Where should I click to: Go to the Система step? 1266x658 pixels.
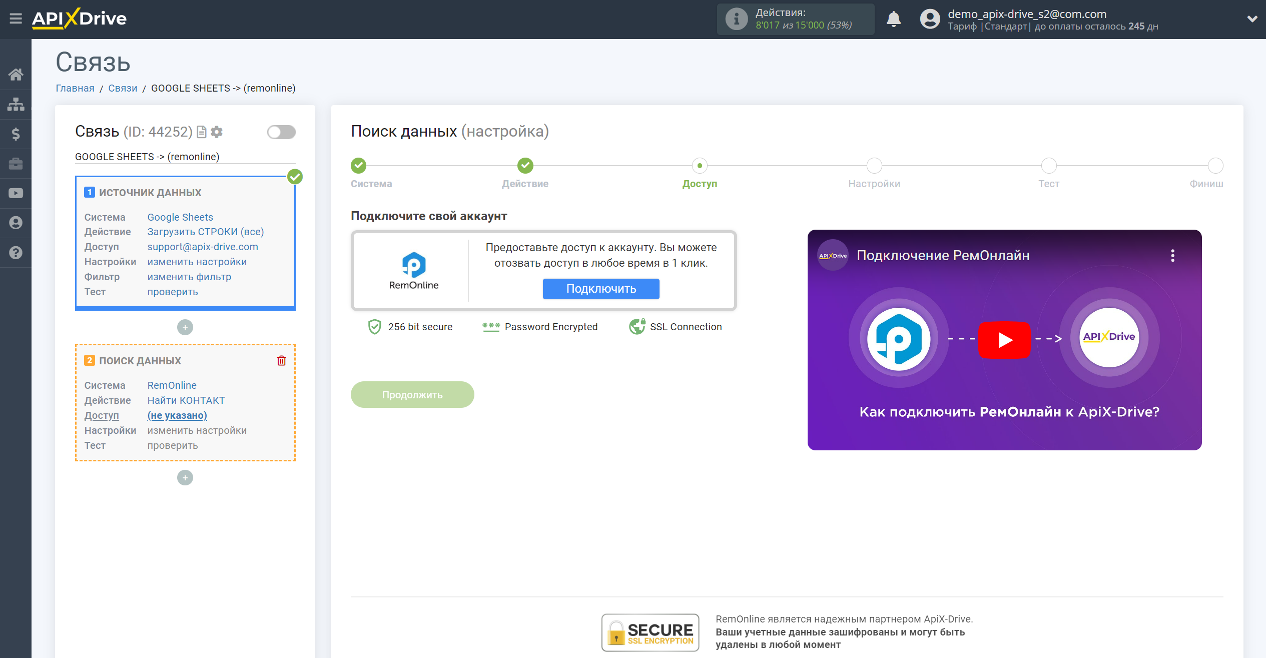[x=358, y=165]
